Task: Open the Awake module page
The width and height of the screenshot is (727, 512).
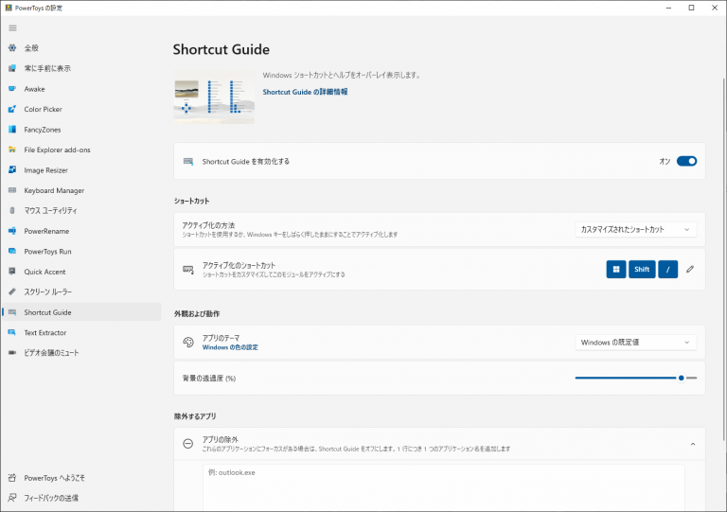Action: pos(34,89)
